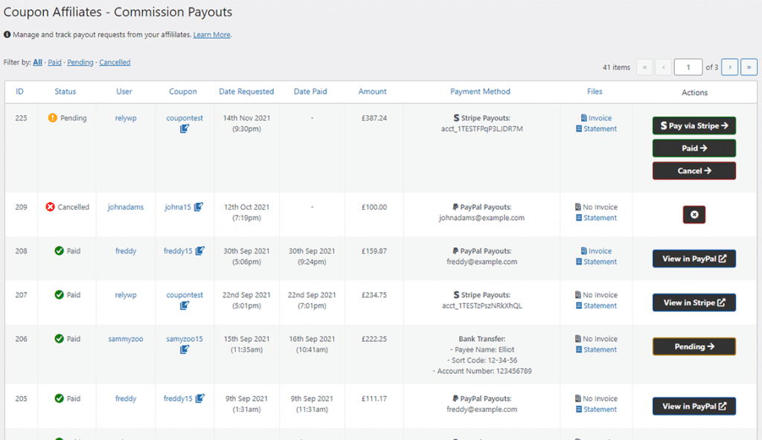
Task: Jump to last page with the double arrow
Action: pos(749,67)
